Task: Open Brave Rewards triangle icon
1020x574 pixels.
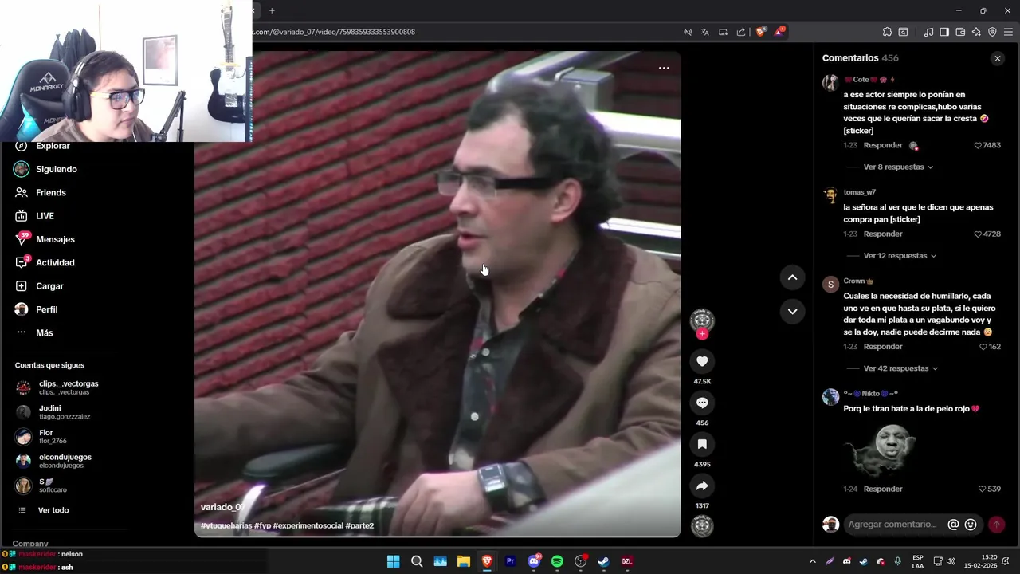Action: [779, 32]
